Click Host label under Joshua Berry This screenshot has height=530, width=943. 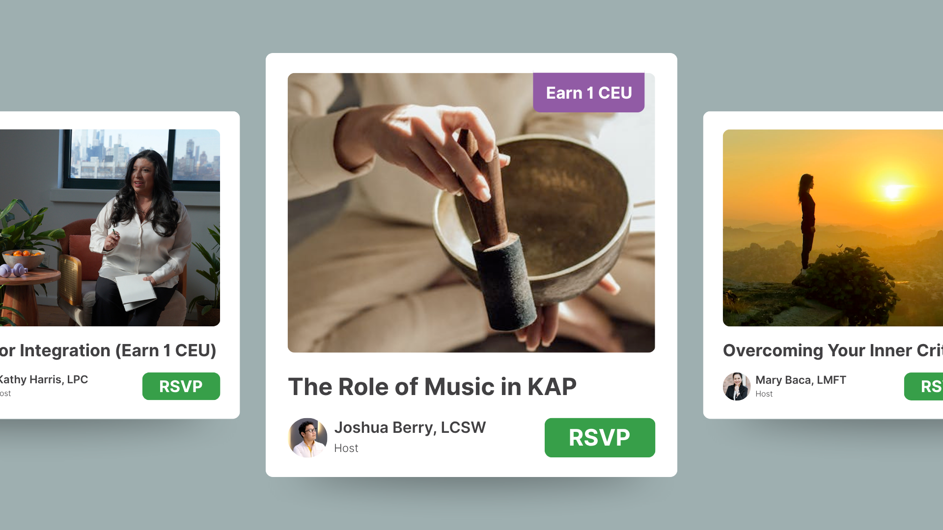(x=346, y=448)
